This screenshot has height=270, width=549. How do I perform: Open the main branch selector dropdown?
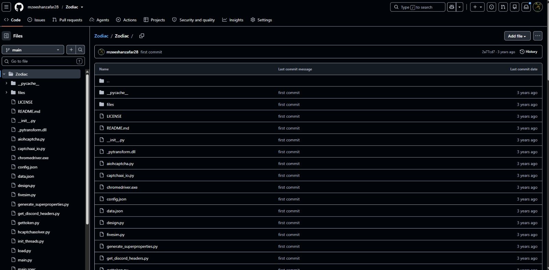[33, 50]
